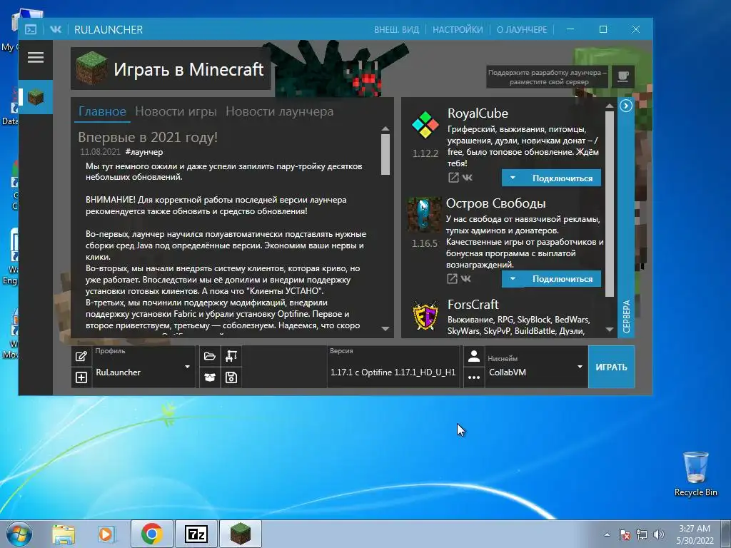Viewport: 731px width, 548px height.
Task: Open Google Chrome from taskbar
Action: coord(152,534)
